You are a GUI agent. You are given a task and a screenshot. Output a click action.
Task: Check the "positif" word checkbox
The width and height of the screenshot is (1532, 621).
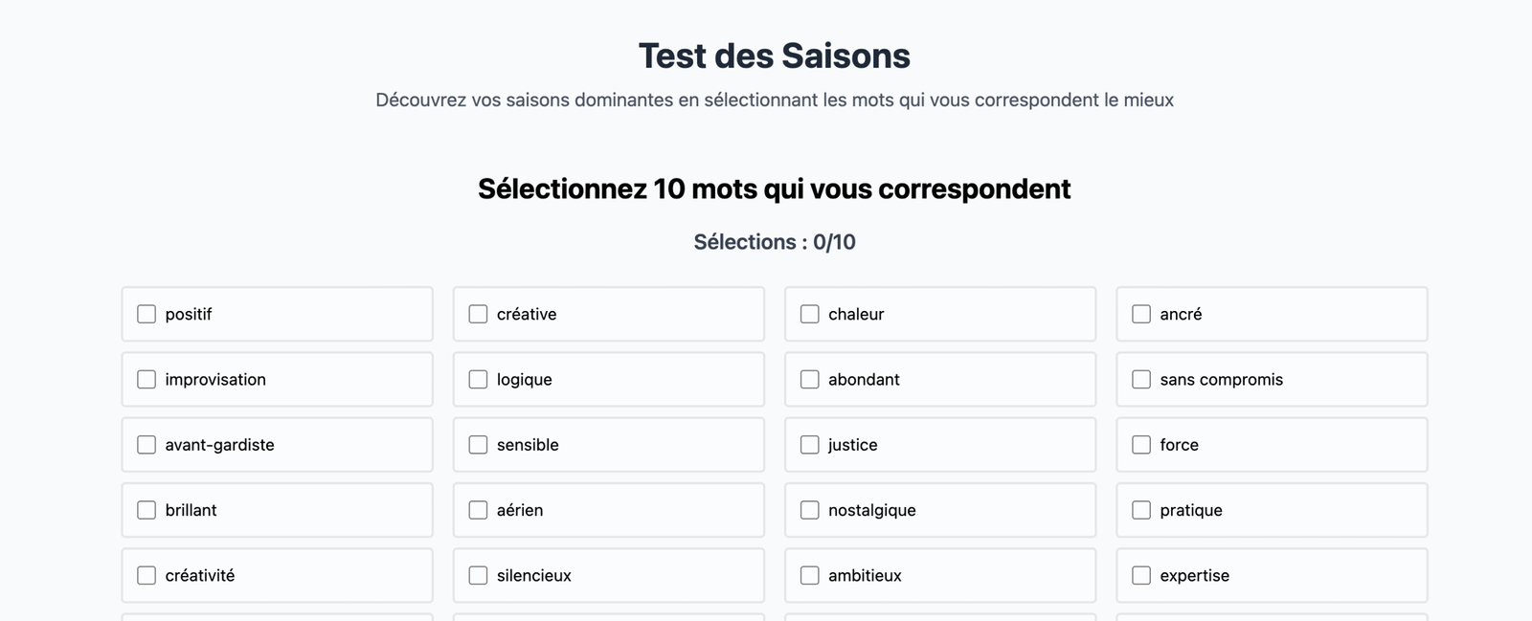point(146,313)
